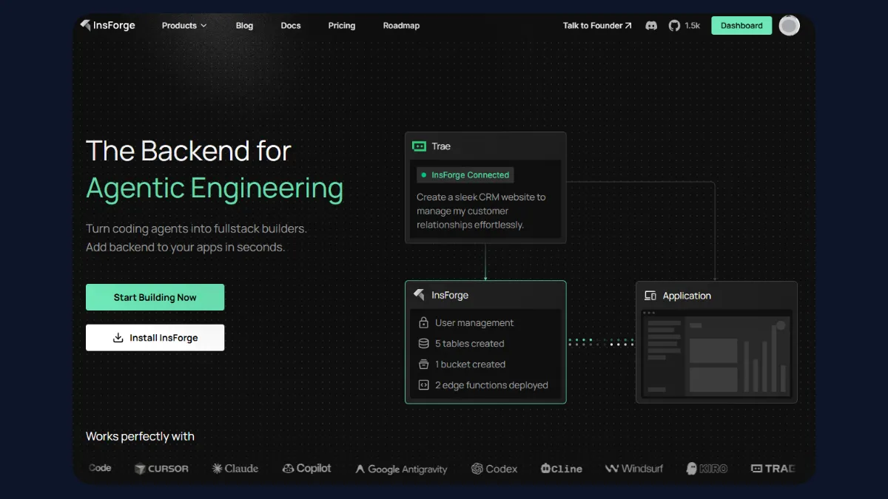
Task: Open the Products dropdown menu
Action: [x=184, y=25]
